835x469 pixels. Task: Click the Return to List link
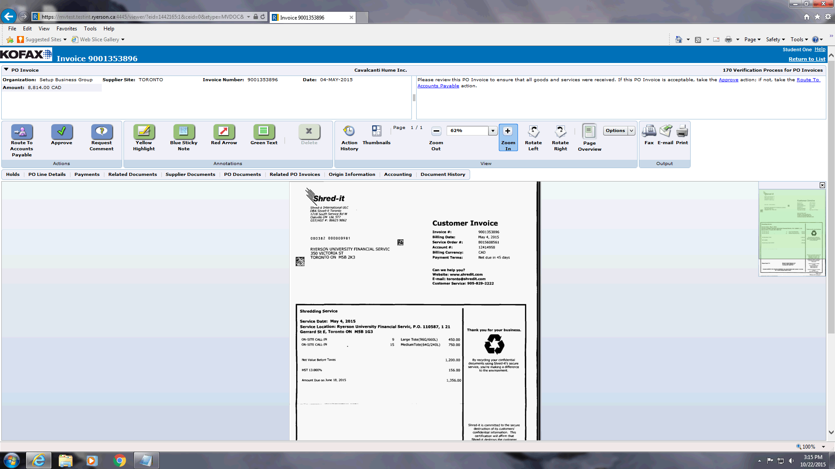[x=807, y=59]
